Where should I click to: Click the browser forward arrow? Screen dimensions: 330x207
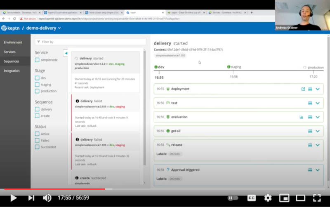(9, 19)
